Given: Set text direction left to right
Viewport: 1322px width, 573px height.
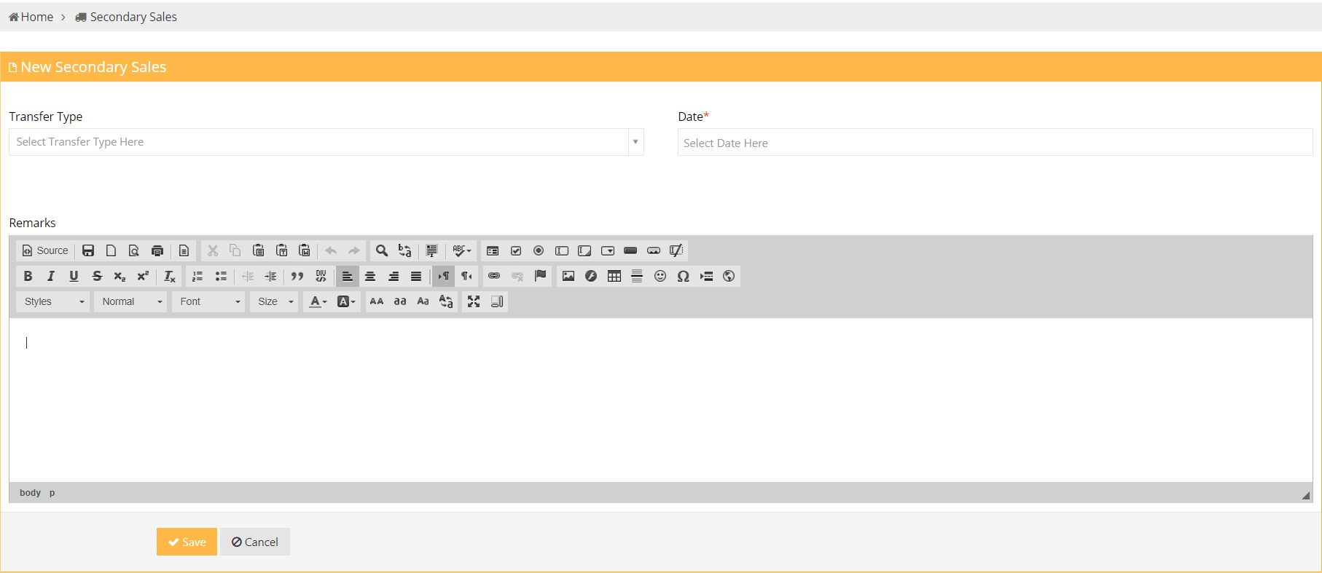Looking at the screenshot, I should coord(444,276).
